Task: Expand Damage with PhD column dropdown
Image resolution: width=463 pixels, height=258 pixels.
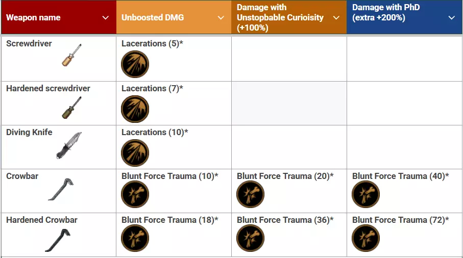Action: pyautogui.click(x=452, y=18)
